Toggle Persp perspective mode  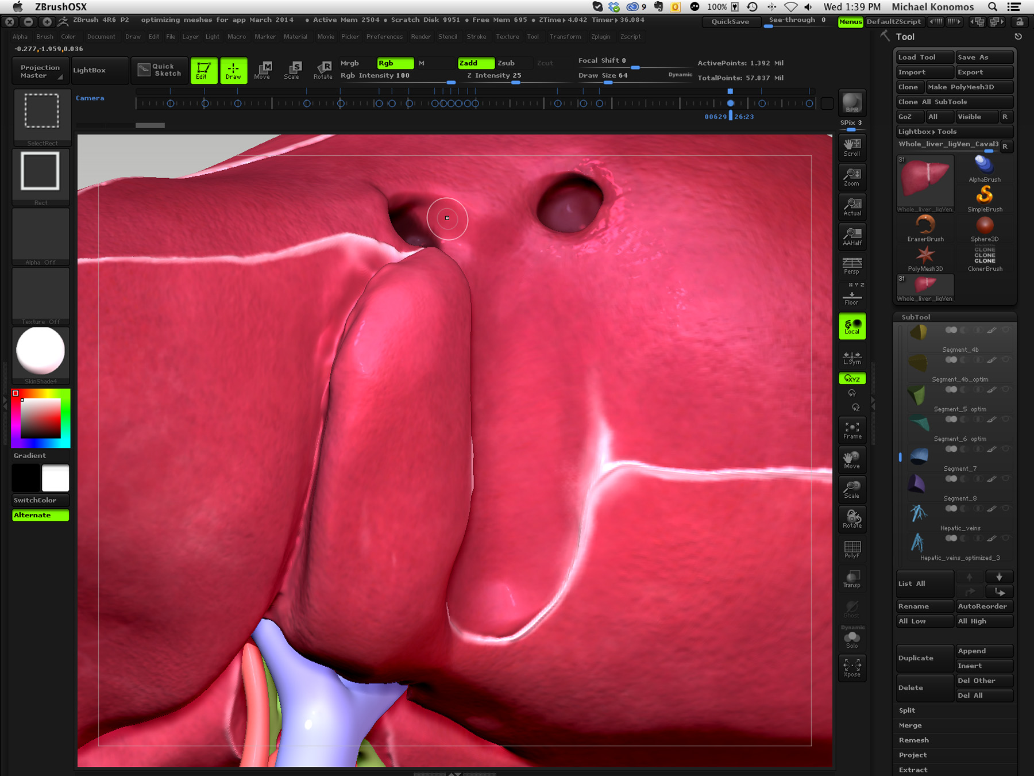tap(852, 266)
